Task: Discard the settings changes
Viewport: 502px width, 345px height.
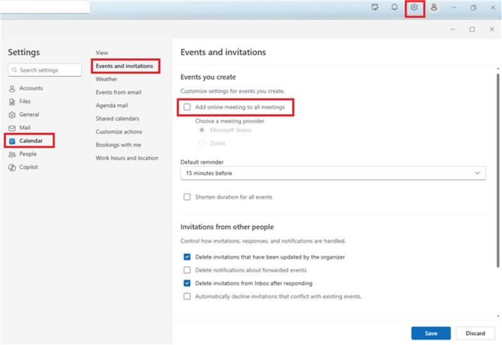Action: (475, 333)
